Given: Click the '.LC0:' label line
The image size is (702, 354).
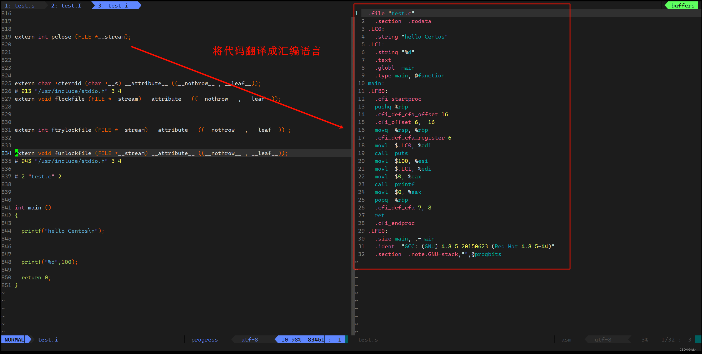Looking at the screenshot, I should [x=376, y=29].
